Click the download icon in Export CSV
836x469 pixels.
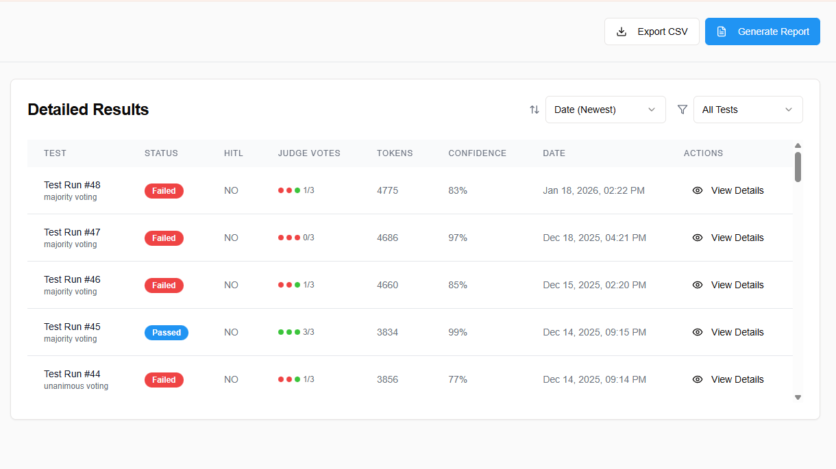tap(622, 31)
